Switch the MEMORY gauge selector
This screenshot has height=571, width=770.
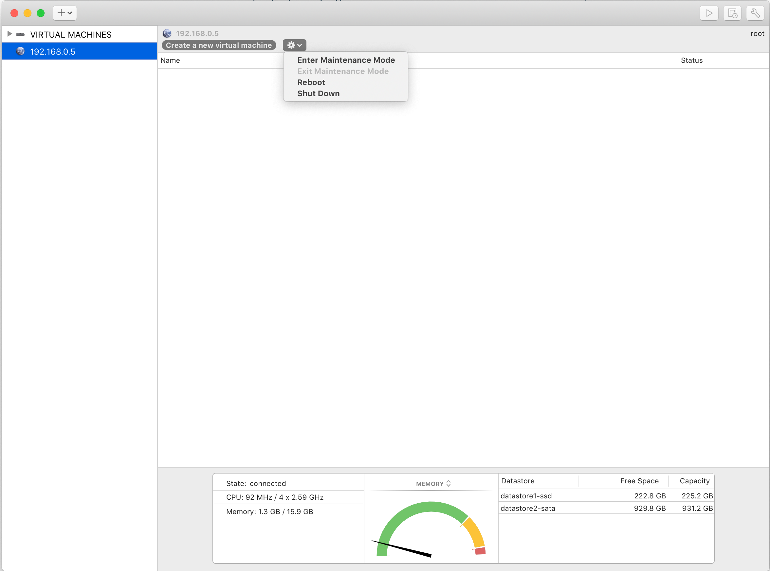pyautogui.click(x=433, y=484)
